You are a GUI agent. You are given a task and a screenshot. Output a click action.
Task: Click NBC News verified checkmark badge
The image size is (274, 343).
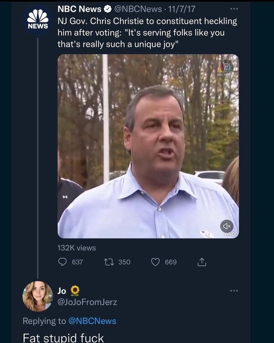point(108,9)
